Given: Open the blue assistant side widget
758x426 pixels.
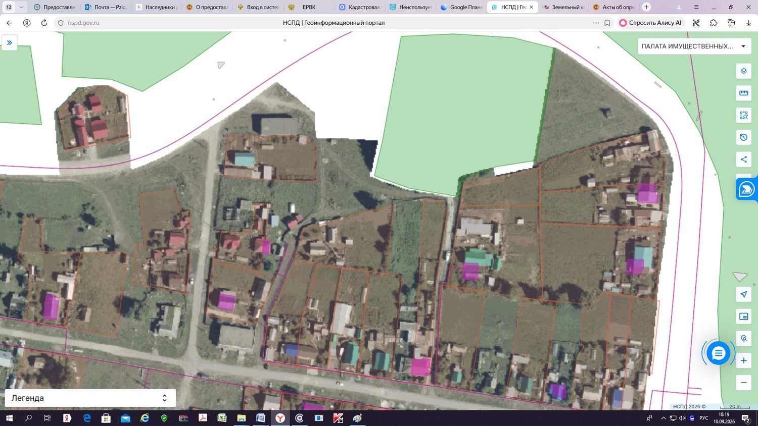Looking at the screenshot, I should click(746, 189).
